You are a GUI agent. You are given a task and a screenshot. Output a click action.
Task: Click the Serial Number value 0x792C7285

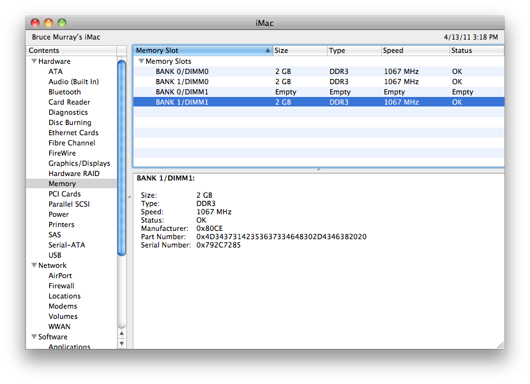[x=218, y=245]
